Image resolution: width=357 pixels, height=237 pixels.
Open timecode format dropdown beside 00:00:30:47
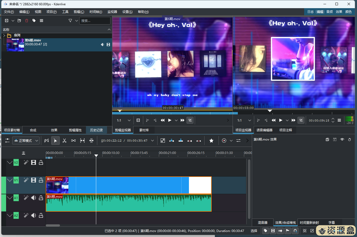(x=152, y=141)
